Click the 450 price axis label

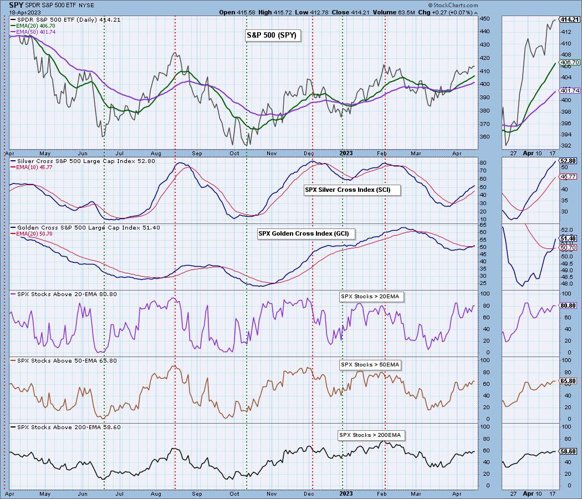pos(485,18)
